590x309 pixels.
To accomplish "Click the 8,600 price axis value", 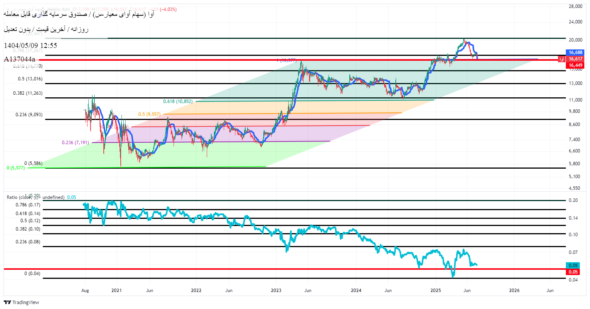I will pyautogui.click(x=575, y=125).
